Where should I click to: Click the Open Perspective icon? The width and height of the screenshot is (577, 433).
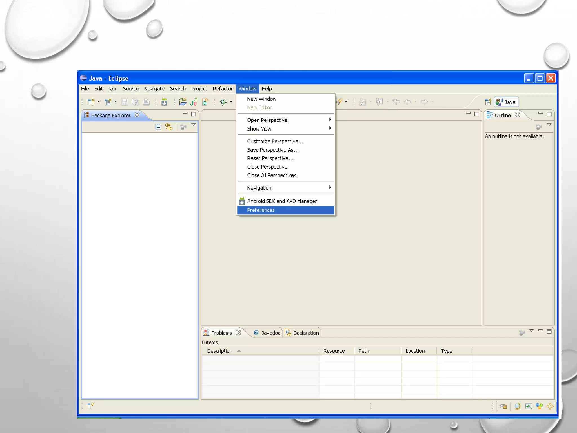pos(488,102)
